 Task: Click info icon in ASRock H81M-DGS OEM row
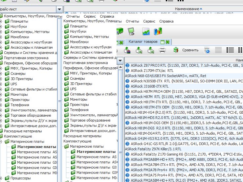point(127,123)
